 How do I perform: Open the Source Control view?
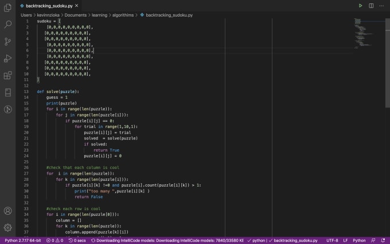(7, 41)
